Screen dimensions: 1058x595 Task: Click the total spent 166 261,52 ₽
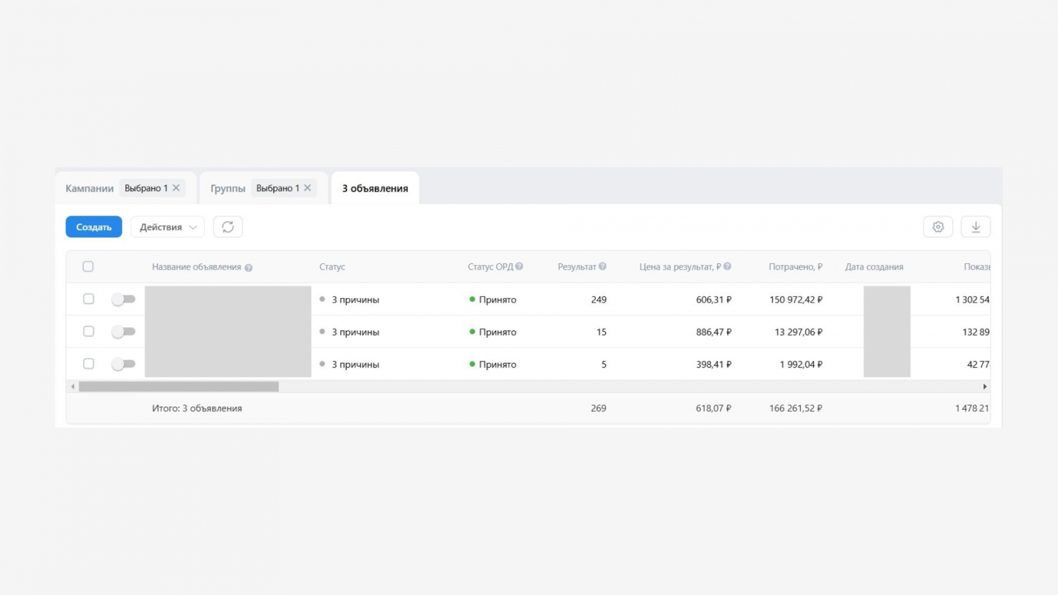point(796,409)
